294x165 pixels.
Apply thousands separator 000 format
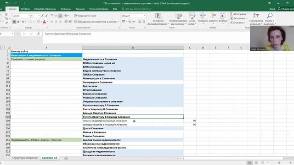[134, 22]
